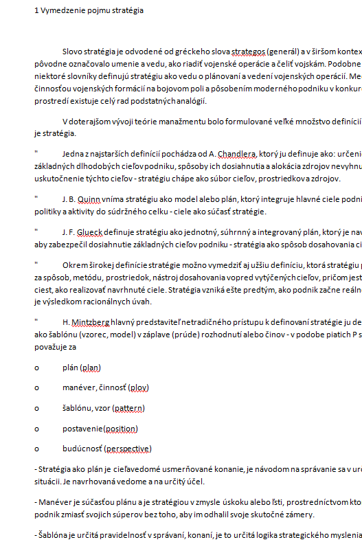Click the underlined word 'strategos'
362x542 pixels.
[248, 52]
